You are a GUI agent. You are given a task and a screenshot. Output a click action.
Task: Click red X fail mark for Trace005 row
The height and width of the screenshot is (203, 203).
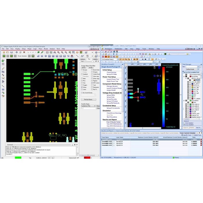(201, 142)
